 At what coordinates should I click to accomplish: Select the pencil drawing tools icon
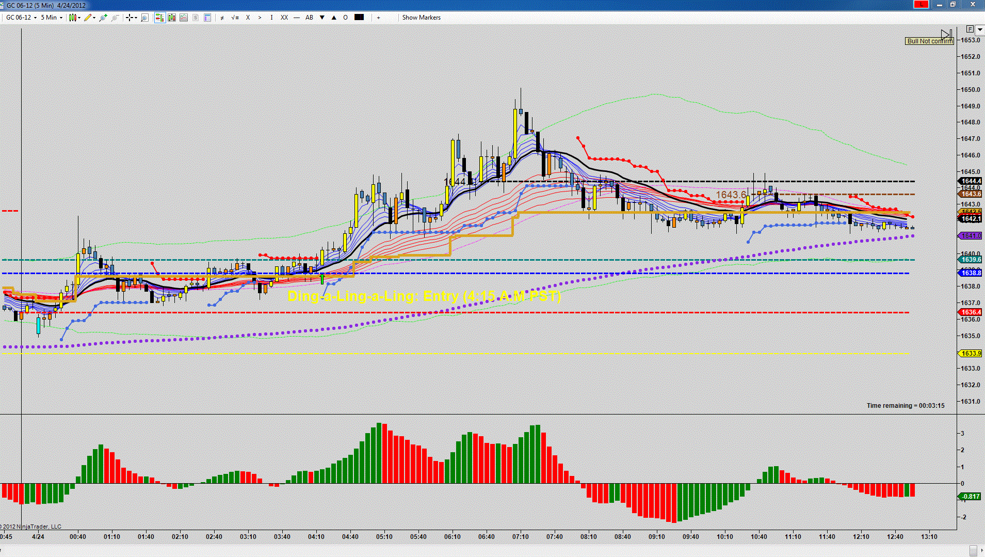pyautogui.click(x=88, y=18)
